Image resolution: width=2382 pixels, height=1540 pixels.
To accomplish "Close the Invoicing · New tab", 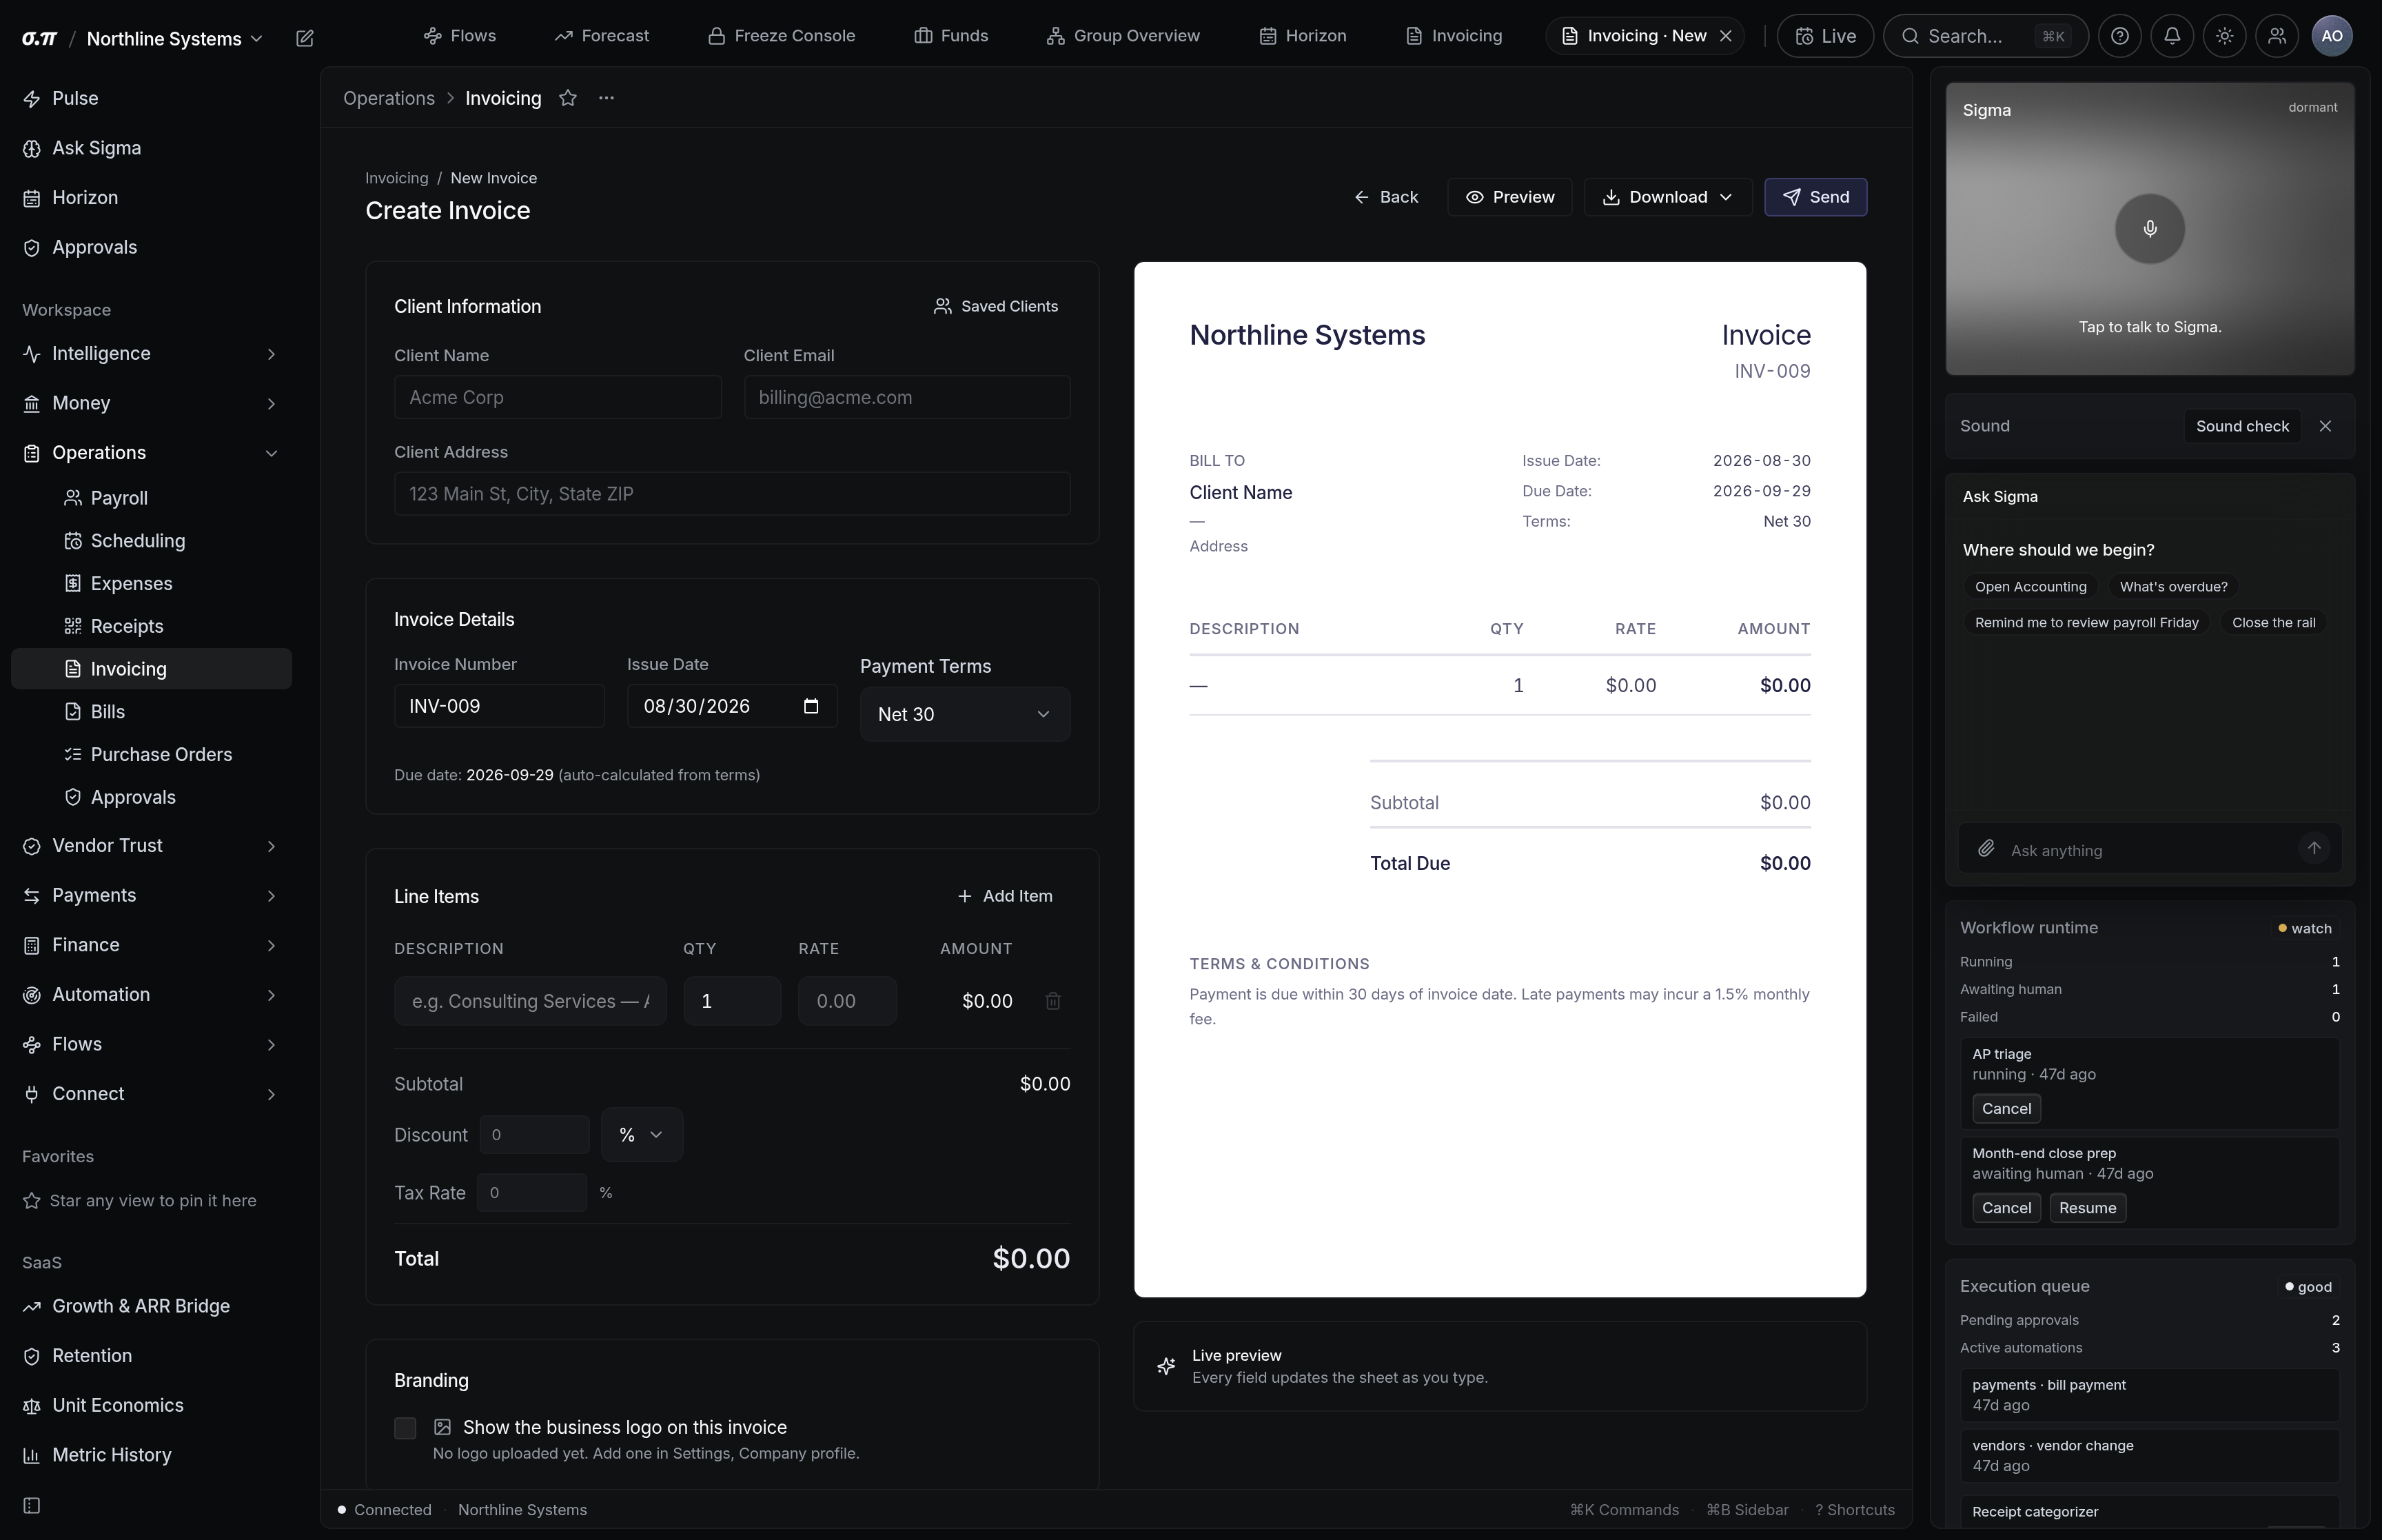I will pyautogui.click(x=1725, y=36).
